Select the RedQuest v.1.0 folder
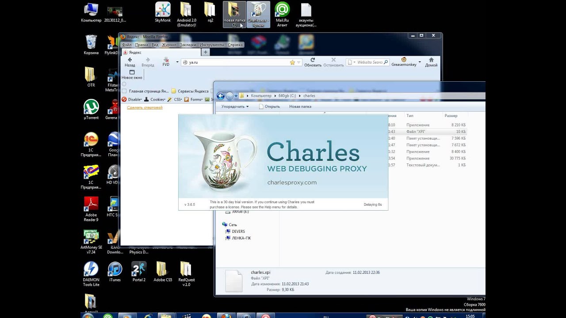The width and height of the screenshot is (566, 318). click(187, 274)
